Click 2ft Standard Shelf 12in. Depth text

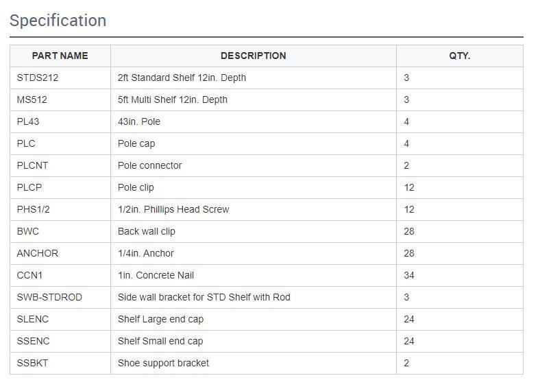tap(182, 78)
